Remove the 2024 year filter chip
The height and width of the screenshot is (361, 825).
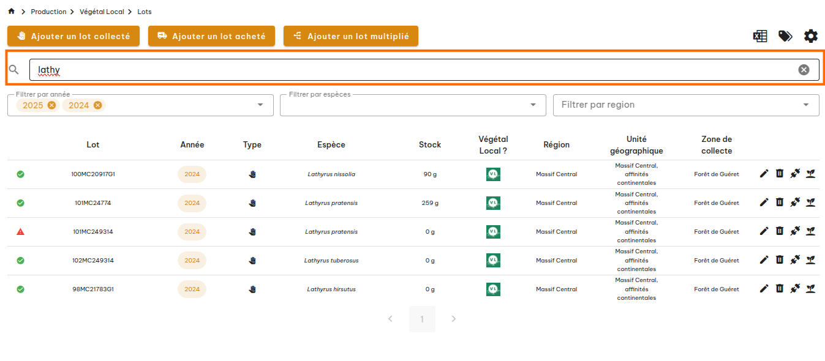click(97, 105)
